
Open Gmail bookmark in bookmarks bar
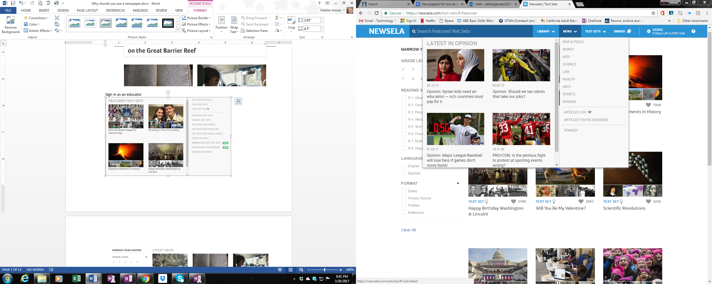378,21
